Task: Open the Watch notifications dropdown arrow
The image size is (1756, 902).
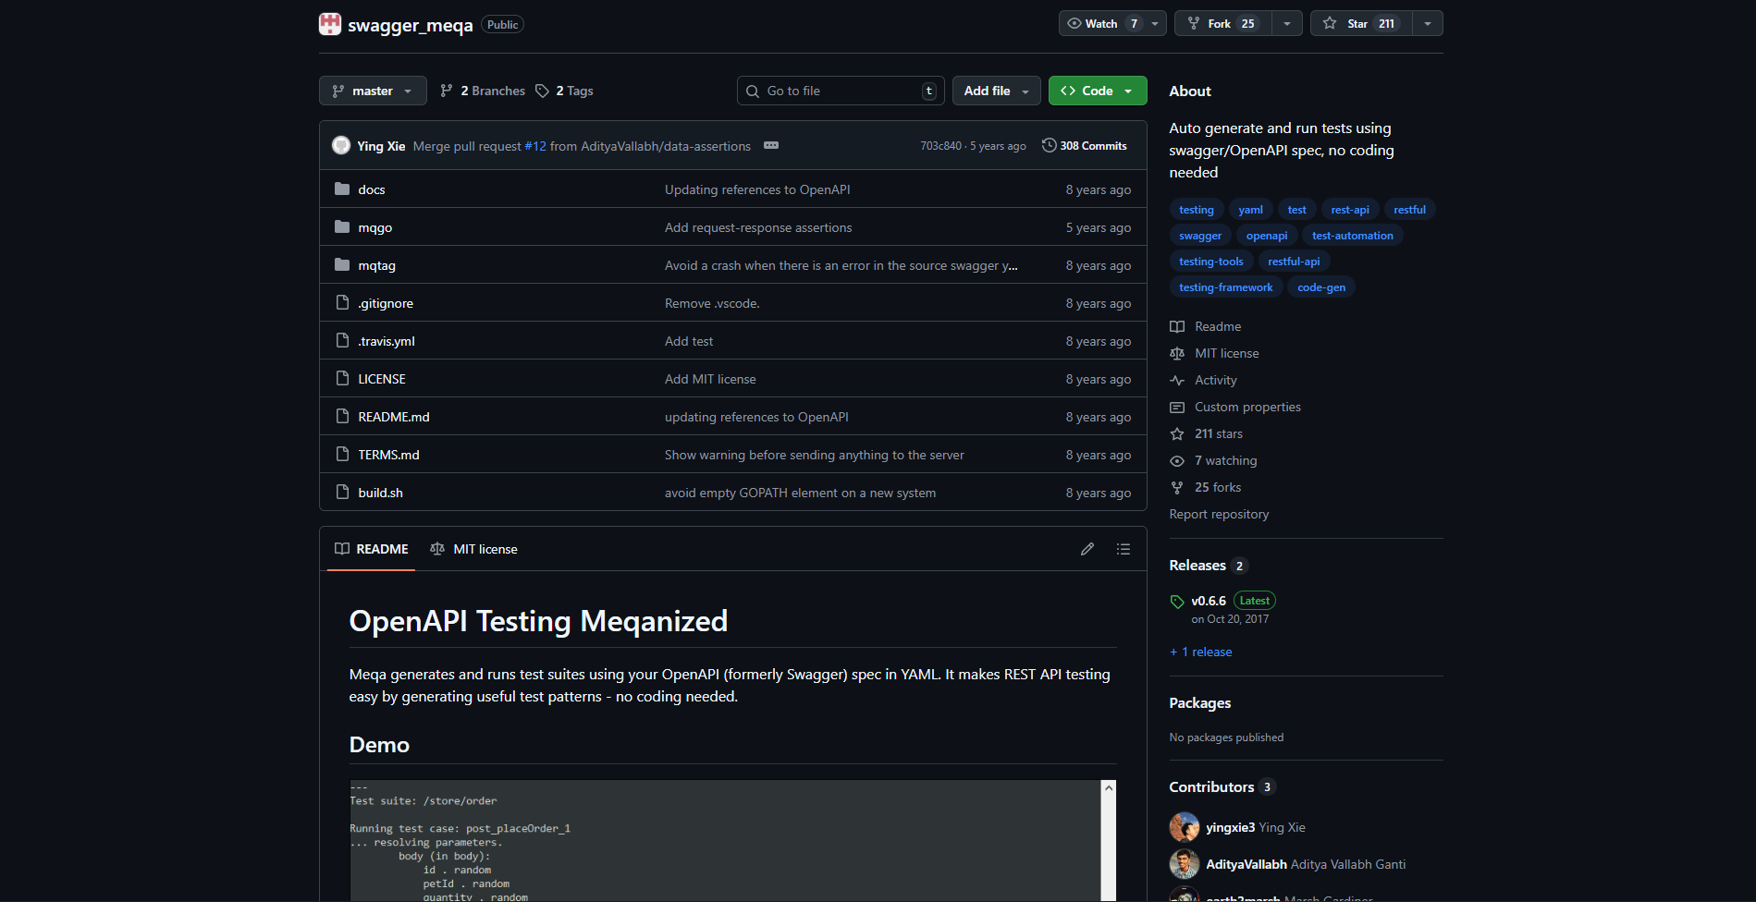Action: click(x=1155, y=23)
